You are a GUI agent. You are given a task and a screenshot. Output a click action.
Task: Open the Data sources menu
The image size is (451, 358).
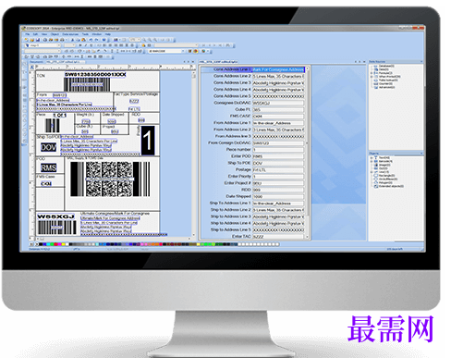70,34
